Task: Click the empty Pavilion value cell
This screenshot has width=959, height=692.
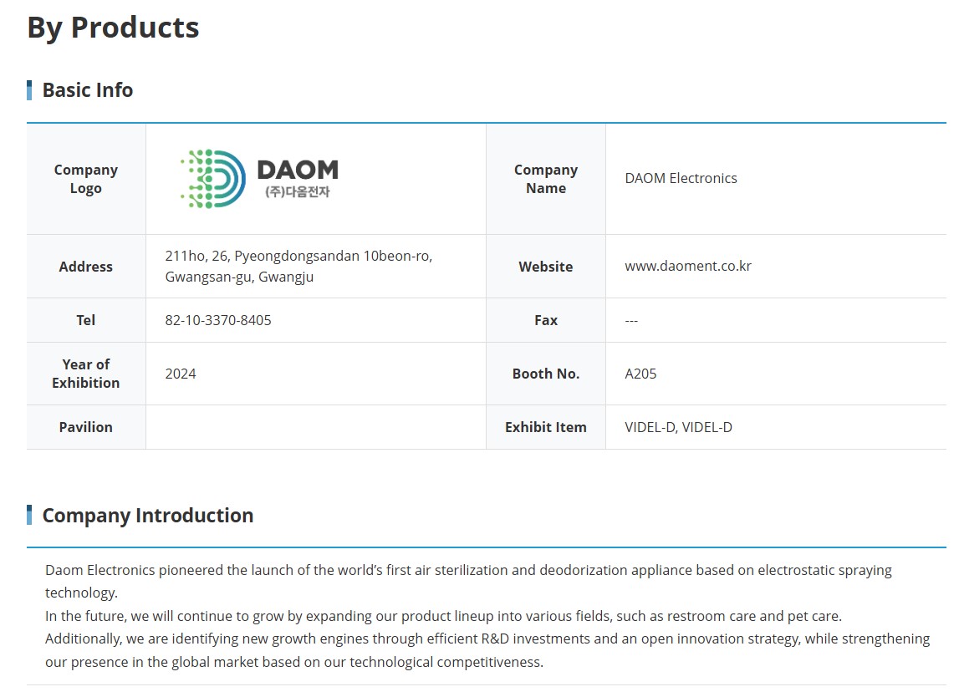Action: 315,427
